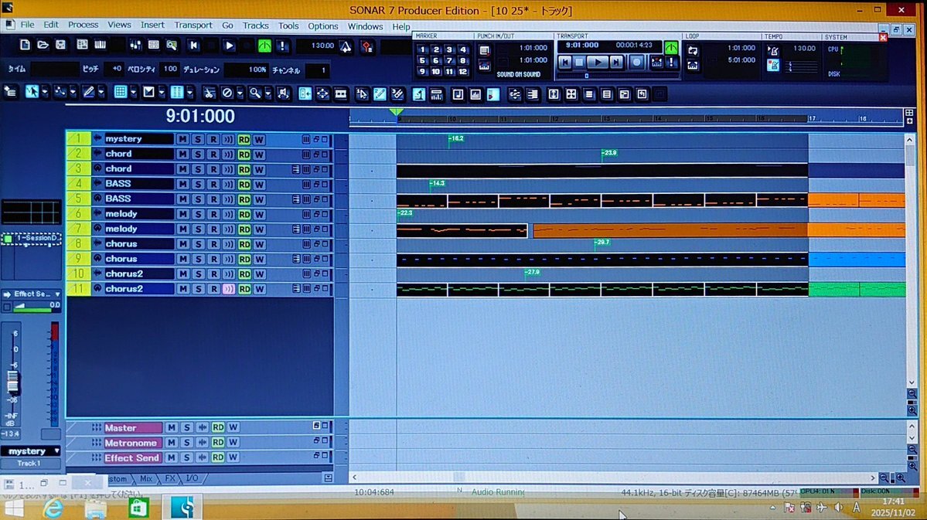Click marker number 12 button
This screenshot has height=520, width=927.
pyautogui.click(x=463, y=72)
